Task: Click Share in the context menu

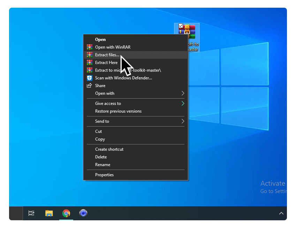Action: click(x=136, y=86)
